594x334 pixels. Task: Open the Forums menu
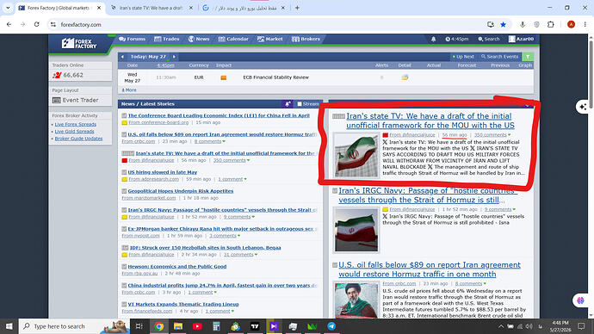point(132,39)
